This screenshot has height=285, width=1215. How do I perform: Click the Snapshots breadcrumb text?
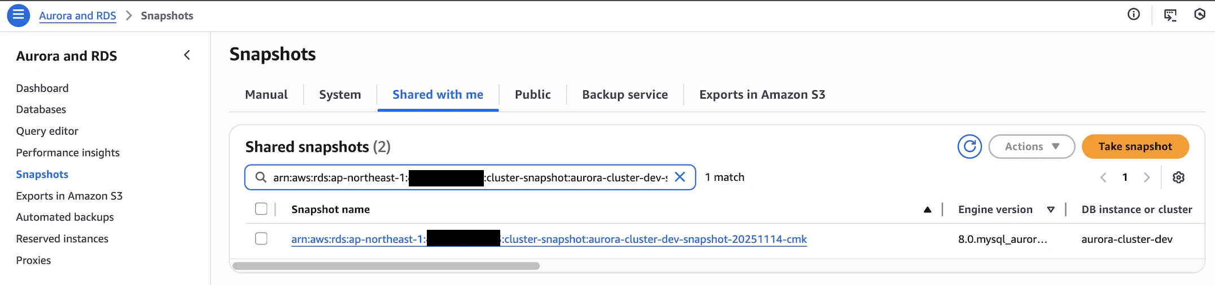click(x=167, y=16)
